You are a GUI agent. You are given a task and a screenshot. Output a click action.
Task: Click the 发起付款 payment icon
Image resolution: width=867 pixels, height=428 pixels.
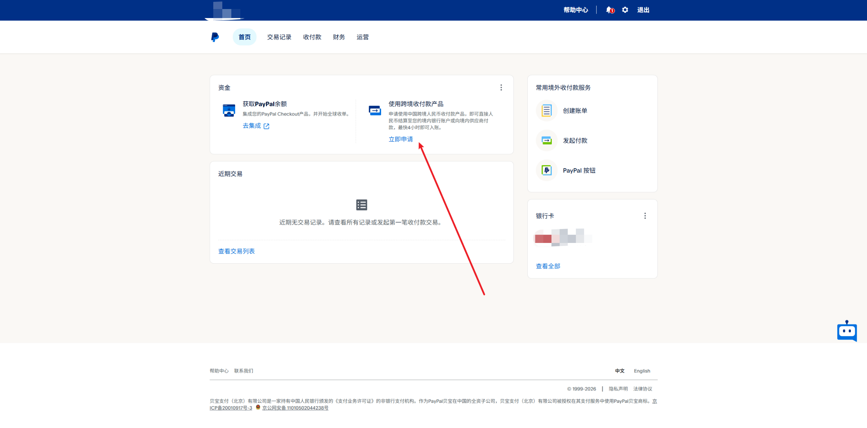(x=546, y=141)
